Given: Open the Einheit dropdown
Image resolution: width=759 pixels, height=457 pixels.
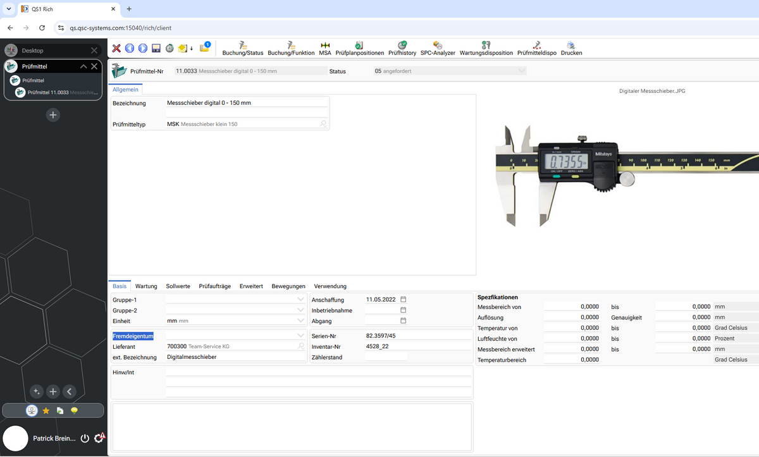Looking at the screenshot, I should [300, 321].
